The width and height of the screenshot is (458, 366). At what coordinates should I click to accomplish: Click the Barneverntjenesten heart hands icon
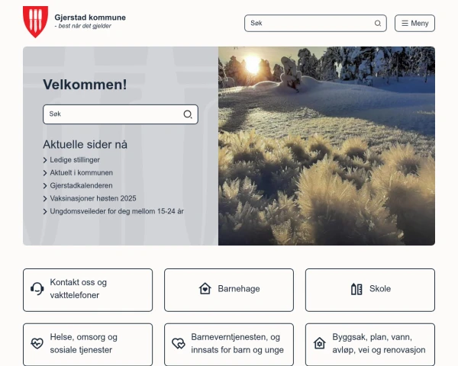[178, 344]
